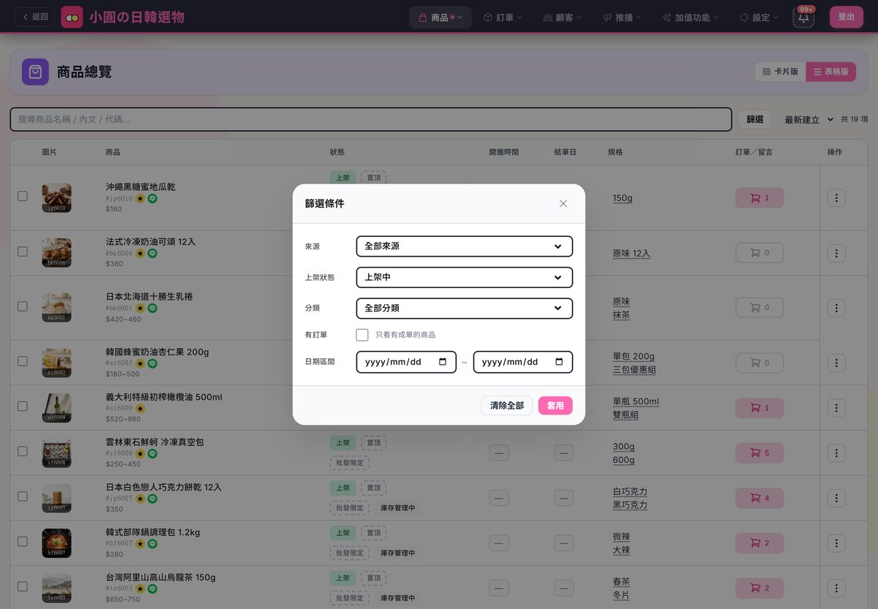
Task: Select the checkbox for 雲林東石鮮蚵 row
Action: [x=23, y=452]
